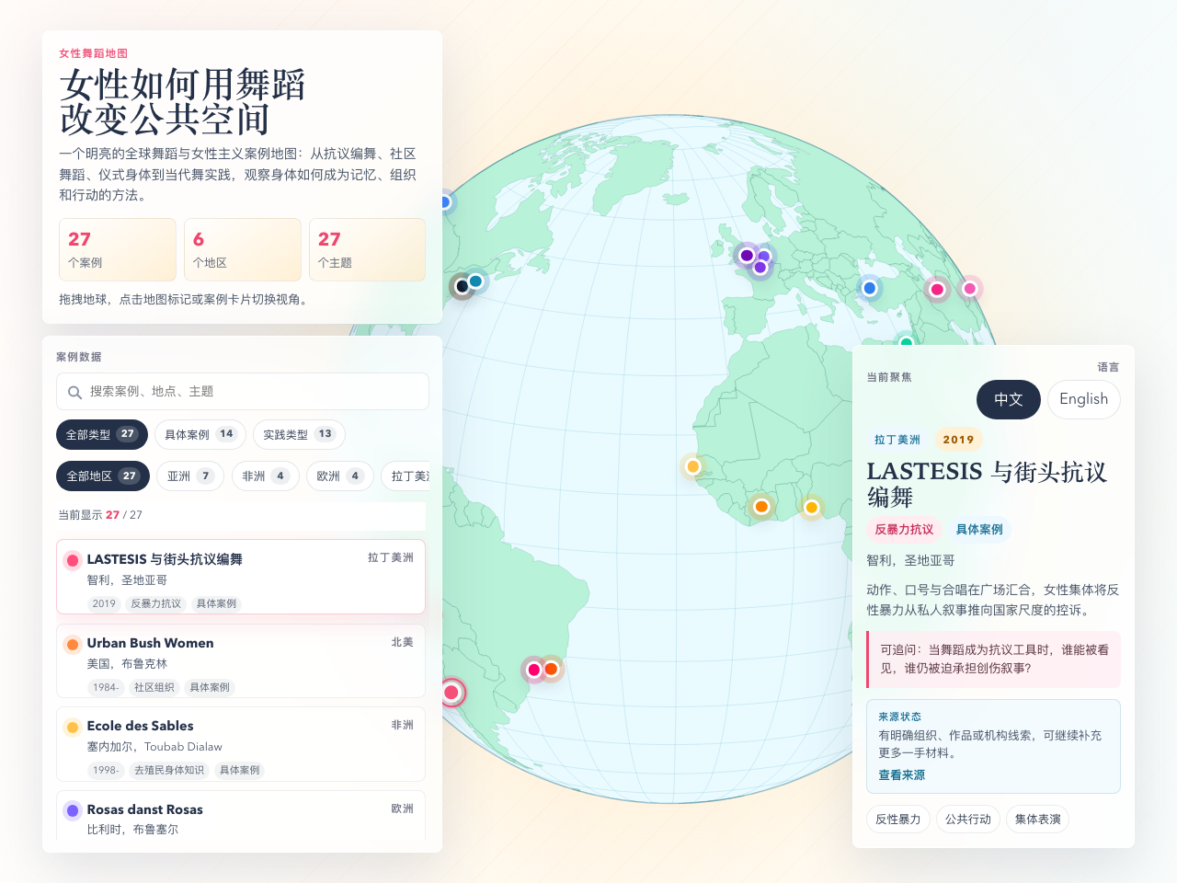
Task: Select the 全部地区 region chip
Action: 103,476
